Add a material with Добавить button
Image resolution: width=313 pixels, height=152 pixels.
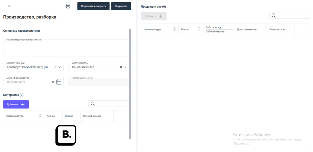tap(16, 104)
